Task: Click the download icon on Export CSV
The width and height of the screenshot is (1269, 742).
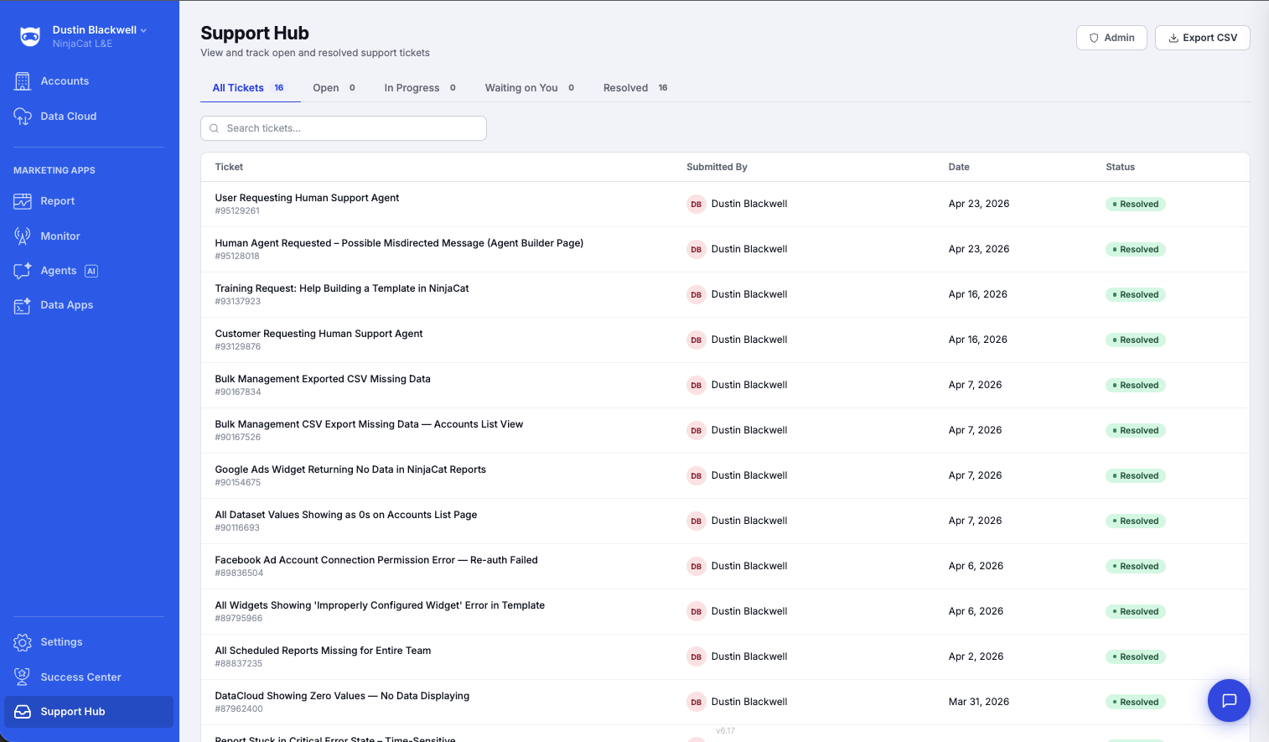Action: 1173,38
